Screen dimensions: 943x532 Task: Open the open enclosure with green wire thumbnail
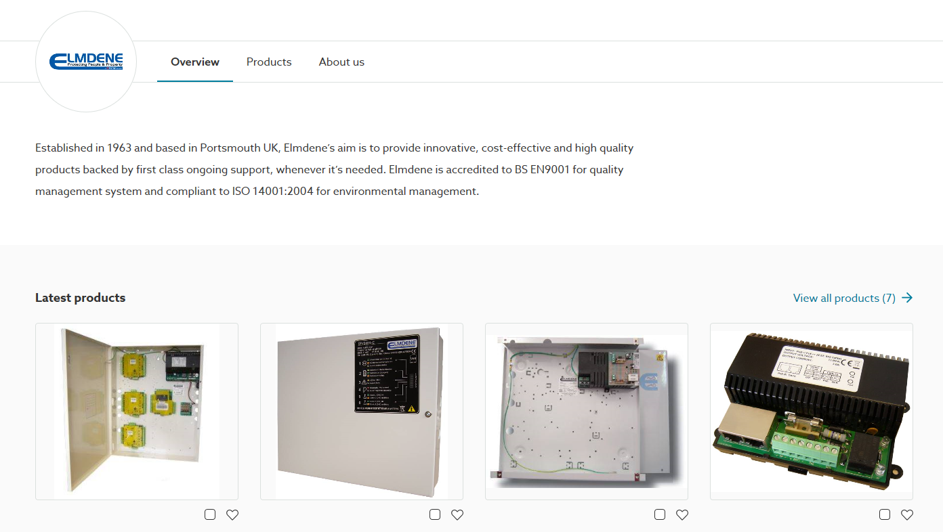coord(587,412)
